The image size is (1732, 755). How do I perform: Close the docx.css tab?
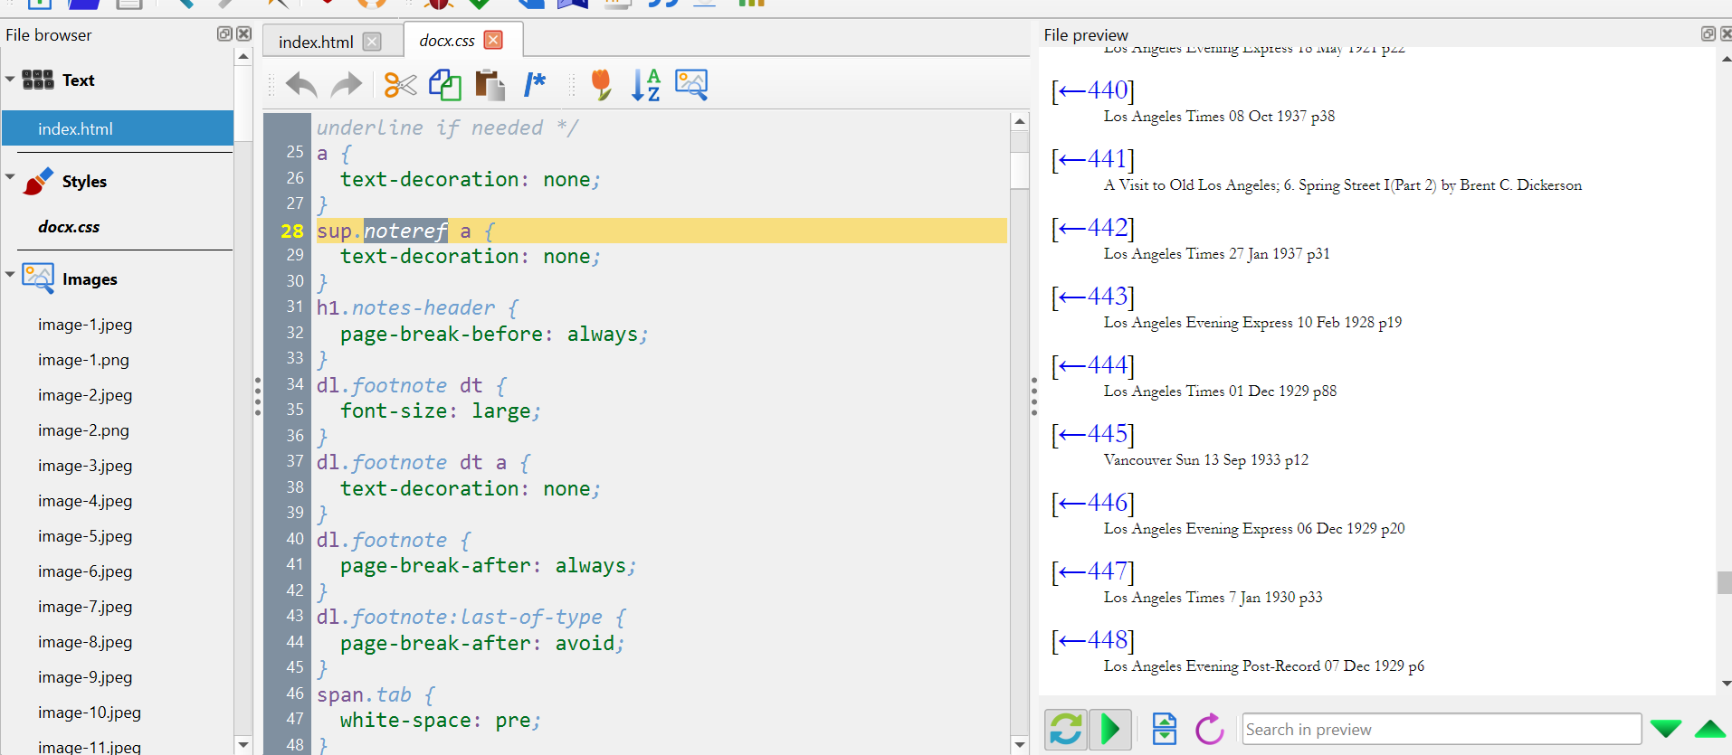[493, 40]
